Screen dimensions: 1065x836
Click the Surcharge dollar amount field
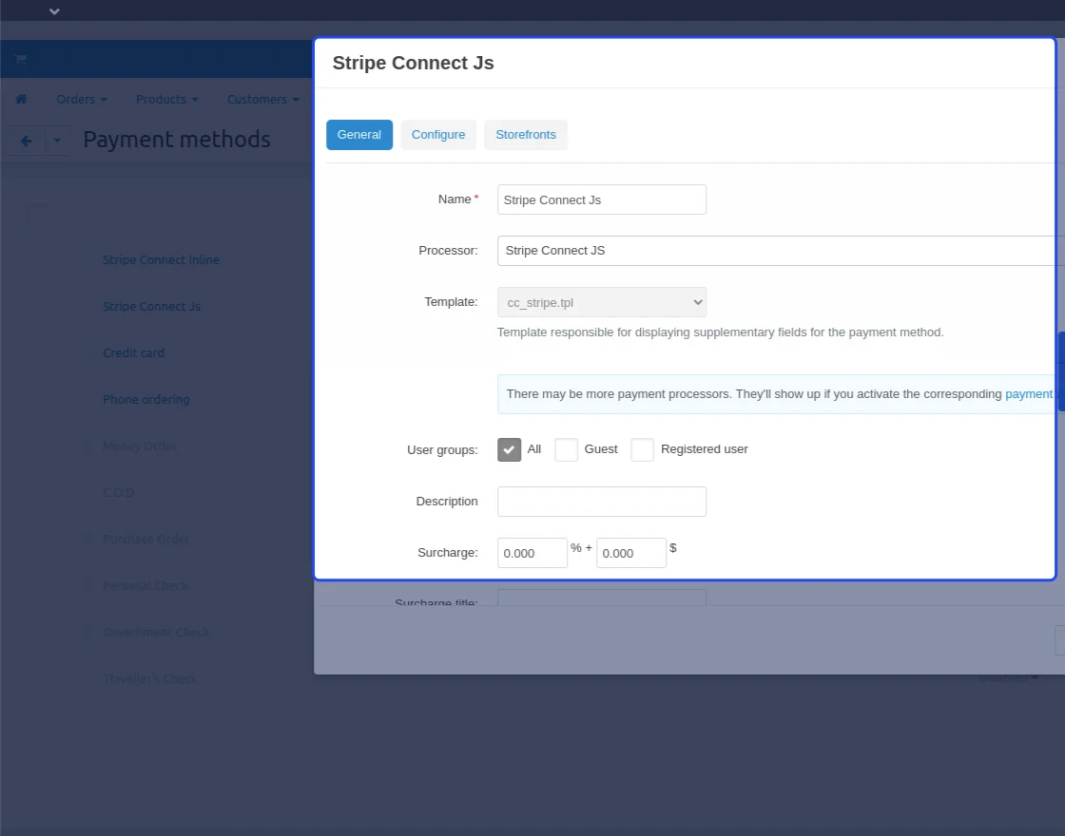(x=631, y=553)
